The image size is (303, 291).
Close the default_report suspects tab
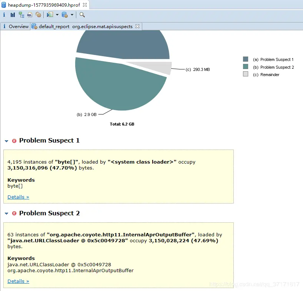(137, 26)
